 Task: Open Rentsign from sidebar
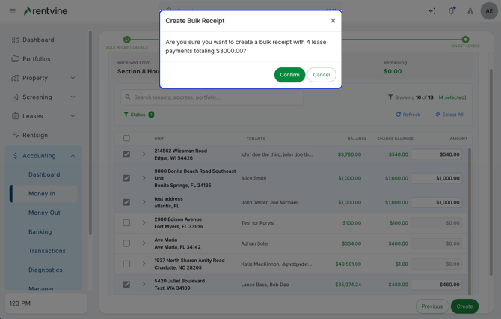click(x=35, y=136)
